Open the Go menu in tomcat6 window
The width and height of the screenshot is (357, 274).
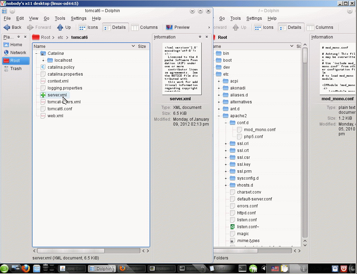point(47,18)
